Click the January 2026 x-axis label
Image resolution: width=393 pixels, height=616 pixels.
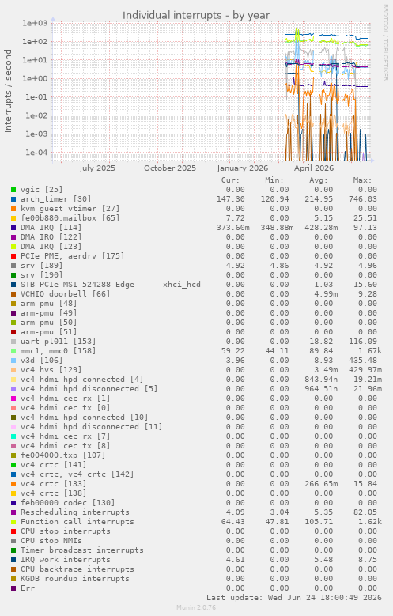tap(242, 168)
